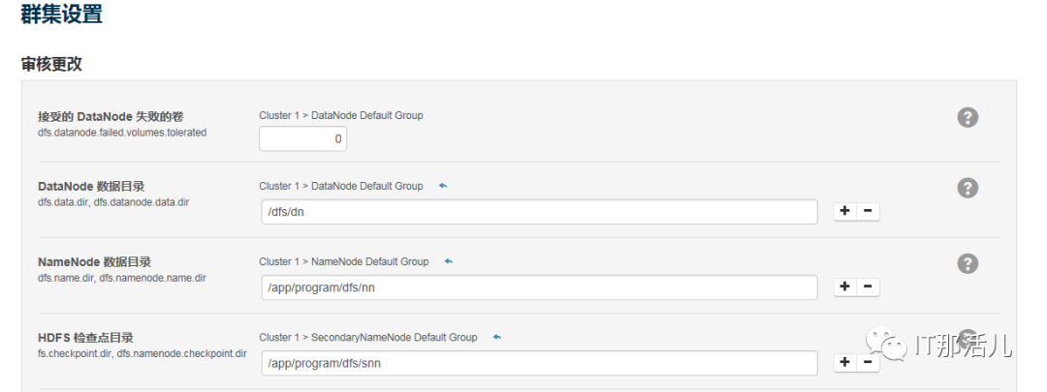Click Cluster 1 > NameNode Default Group label
Viewport: 1047px width, 392px height.
point(343,261)
